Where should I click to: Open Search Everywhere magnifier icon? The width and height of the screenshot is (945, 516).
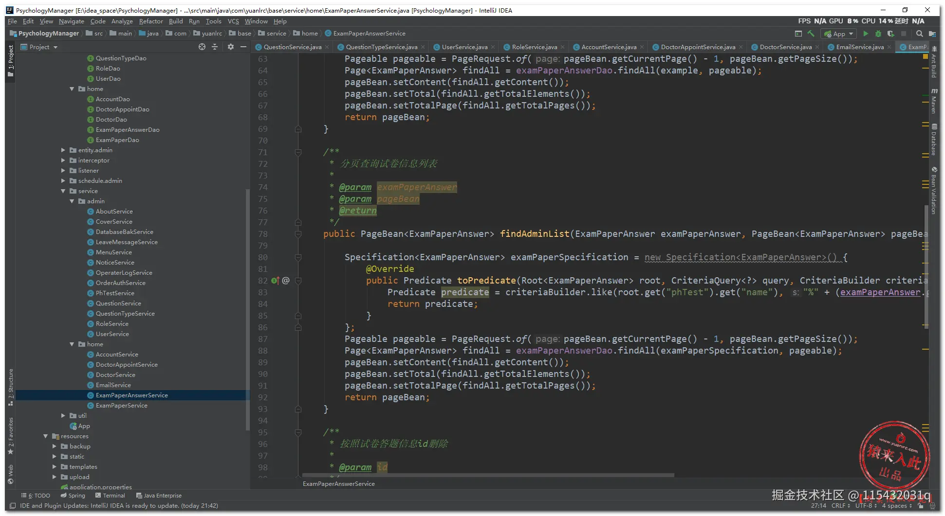pyautogui.click(x=919, y=34)
